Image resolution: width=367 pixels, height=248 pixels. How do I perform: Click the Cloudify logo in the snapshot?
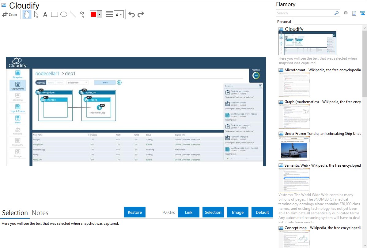click(x=17, y=63)
